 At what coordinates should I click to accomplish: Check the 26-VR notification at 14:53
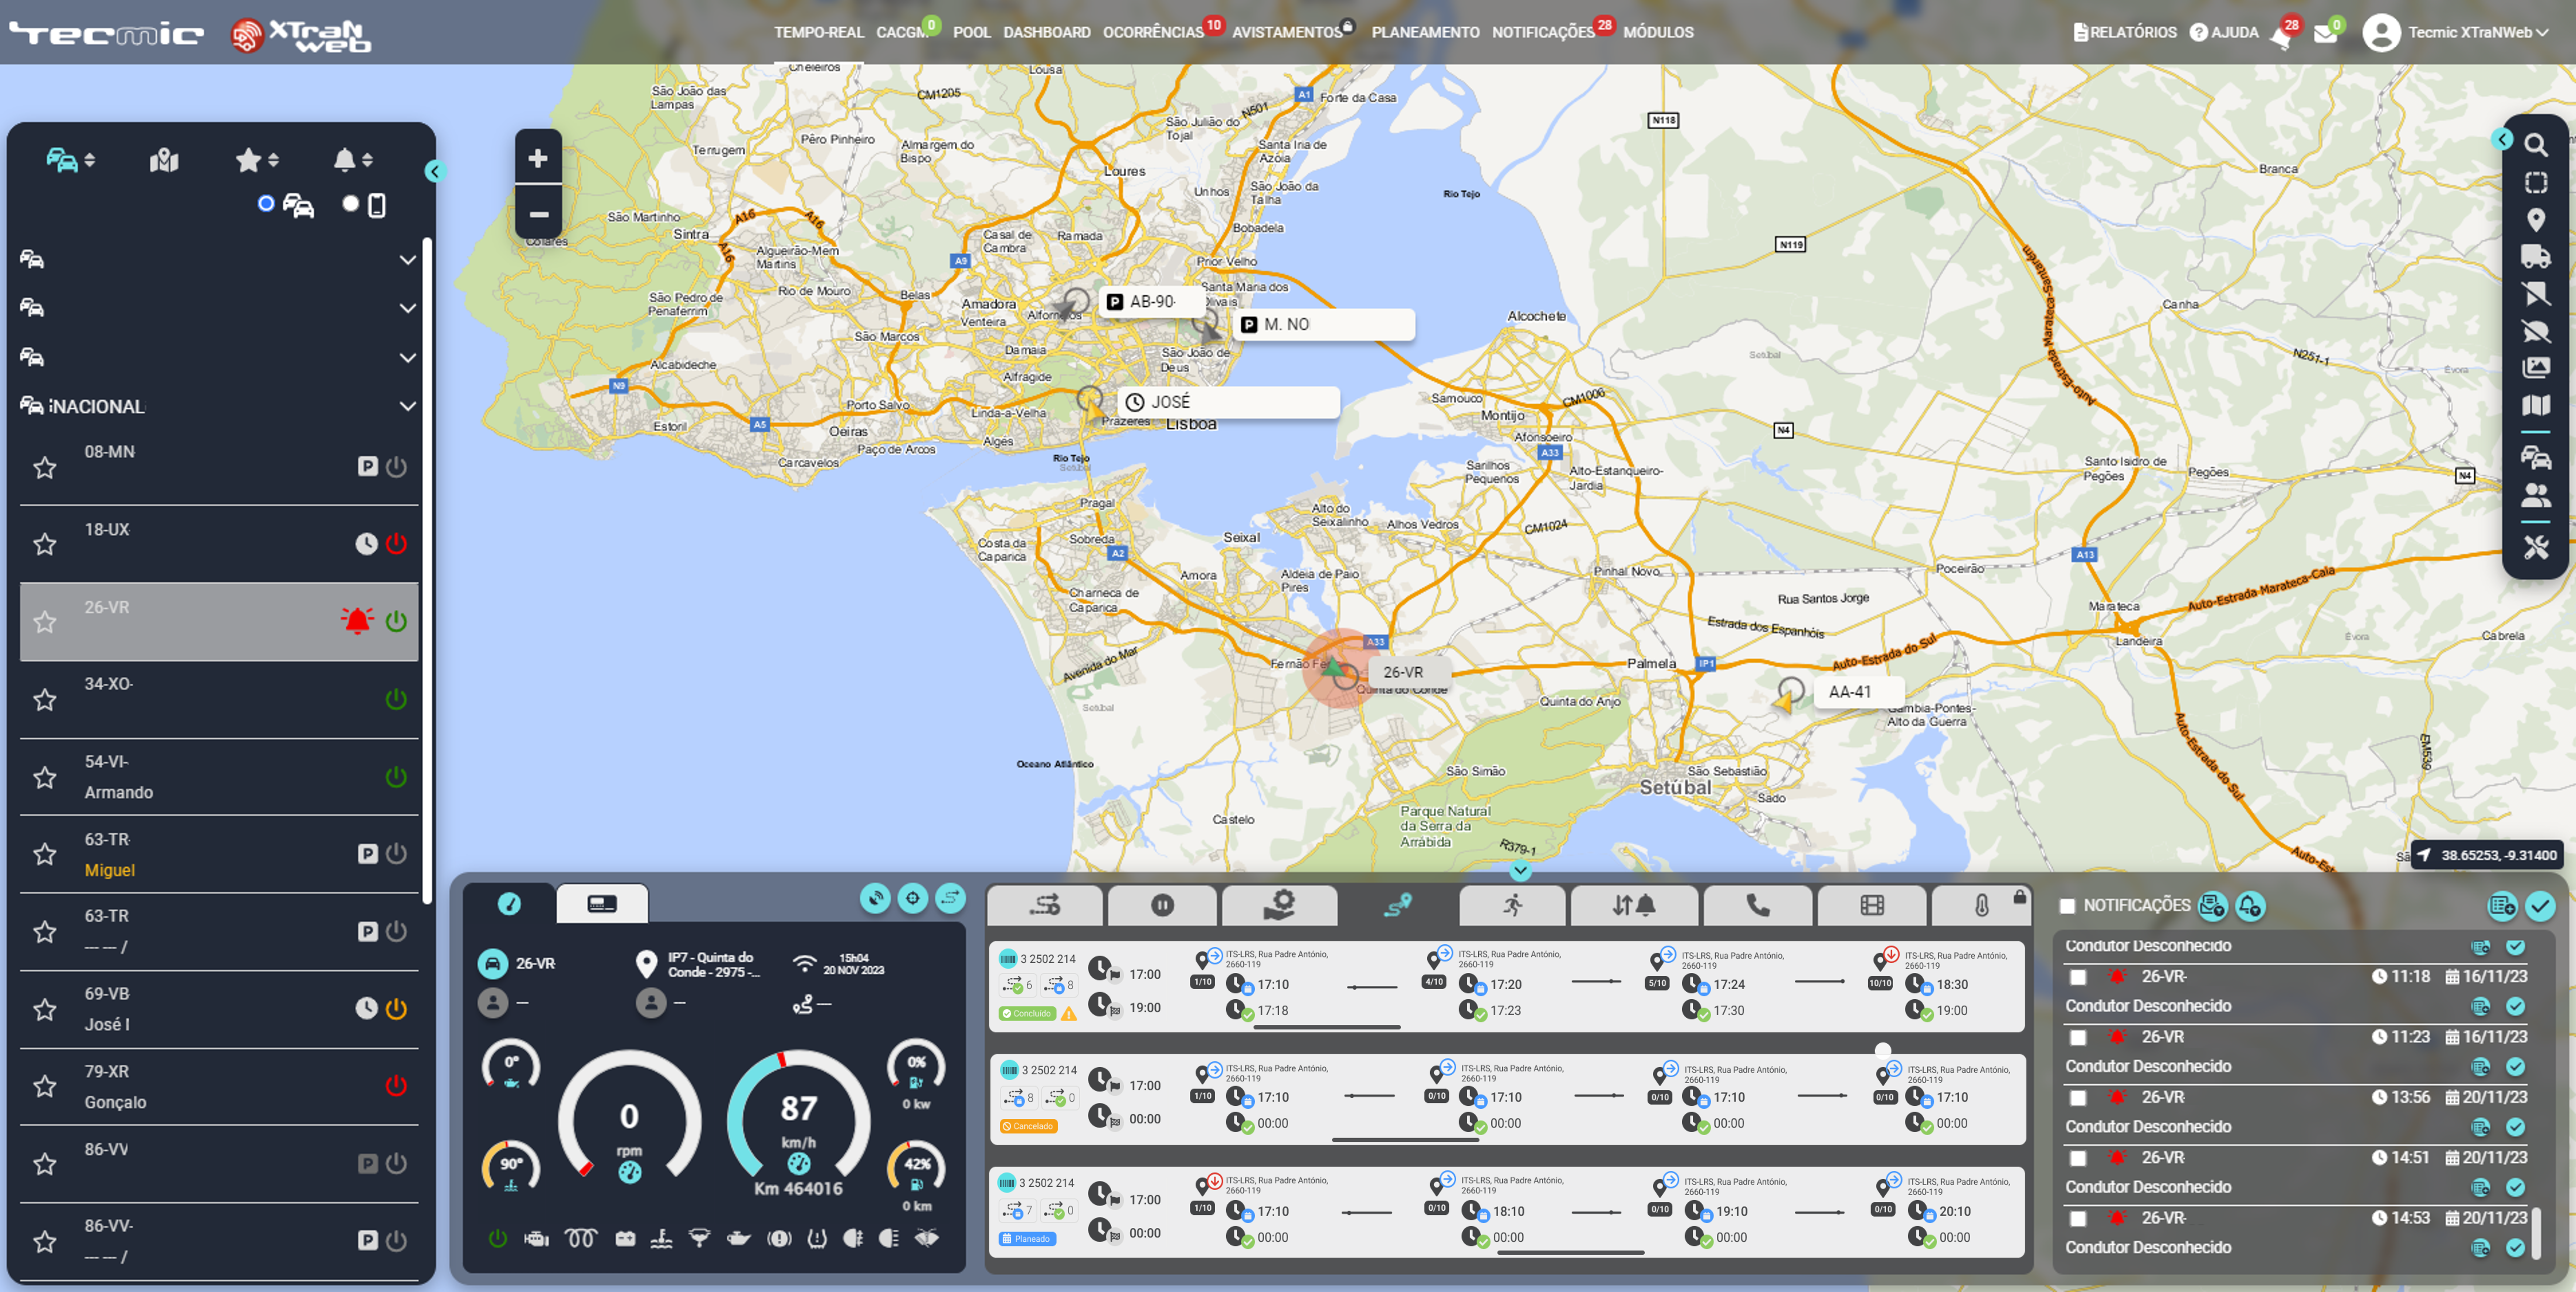click(2078, 1219)
